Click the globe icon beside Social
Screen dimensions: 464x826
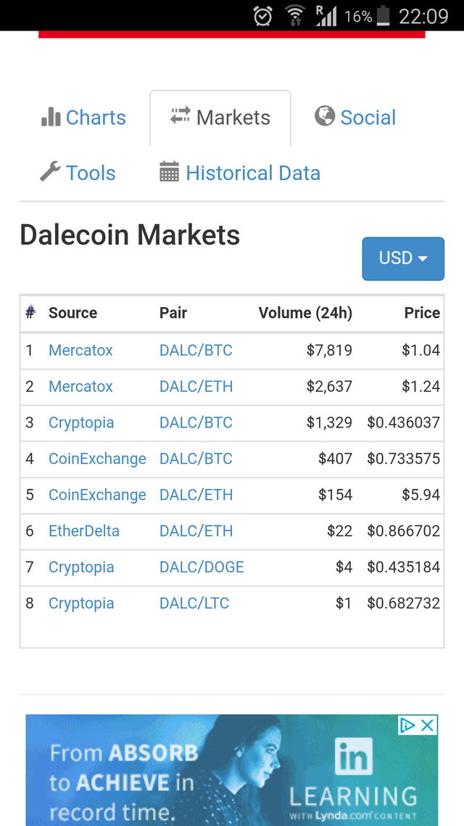click(x=325, y=116)
